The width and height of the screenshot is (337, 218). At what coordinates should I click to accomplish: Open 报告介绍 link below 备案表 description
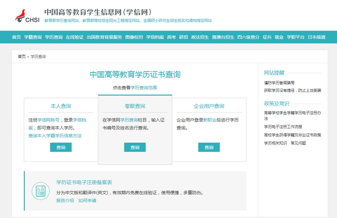pyautogui.click(x=65, y=200)
